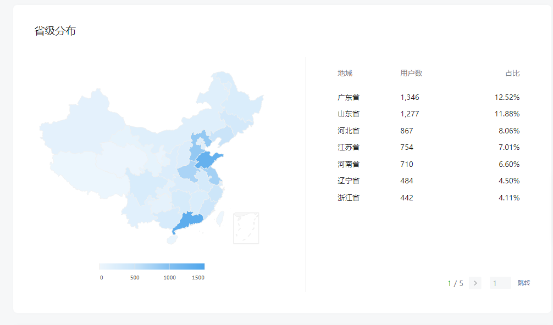This screenshot has width=553, height=325.
Task: Click the 1 / 5 page indicator
Action: click(x=455, y=283)
